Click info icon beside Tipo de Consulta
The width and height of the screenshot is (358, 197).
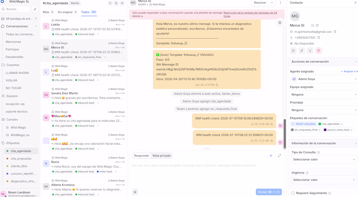click(x=318, y=153)
